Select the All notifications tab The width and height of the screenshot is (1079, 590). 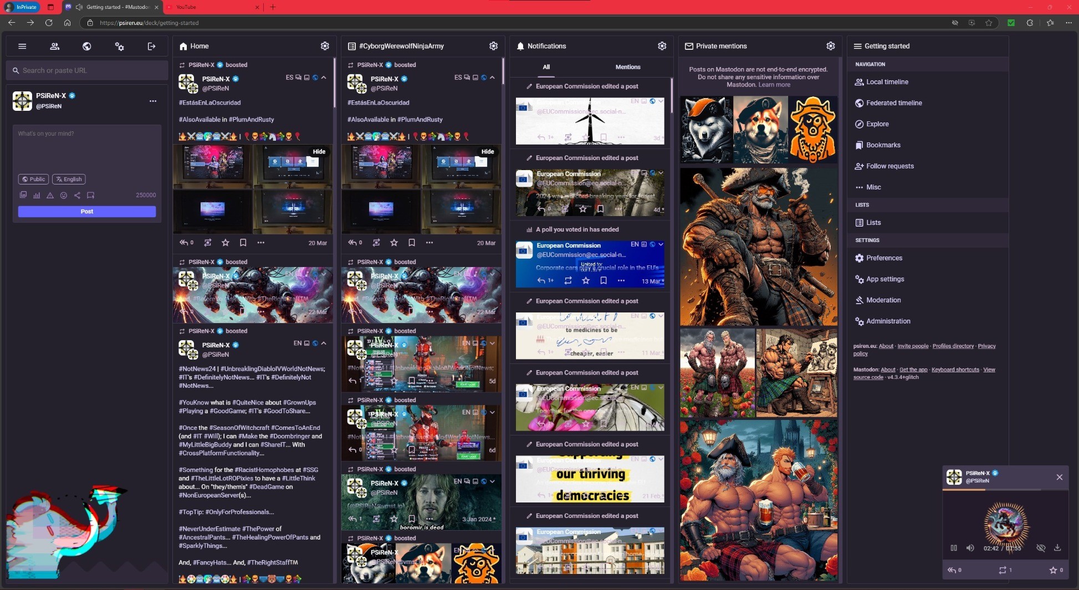(546, 67)
